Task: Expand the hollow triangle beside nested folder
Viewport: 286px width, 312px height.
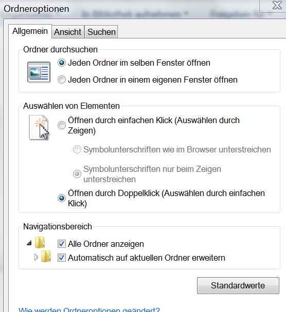Action: 36,257
